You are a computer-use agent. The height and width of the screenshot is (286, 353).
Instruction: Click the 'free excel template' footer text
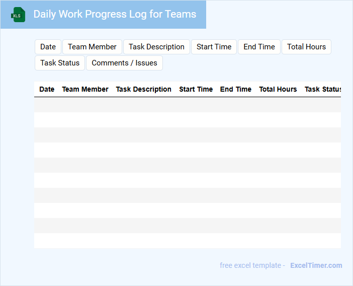pyautogui.click(x=250, y=265)
